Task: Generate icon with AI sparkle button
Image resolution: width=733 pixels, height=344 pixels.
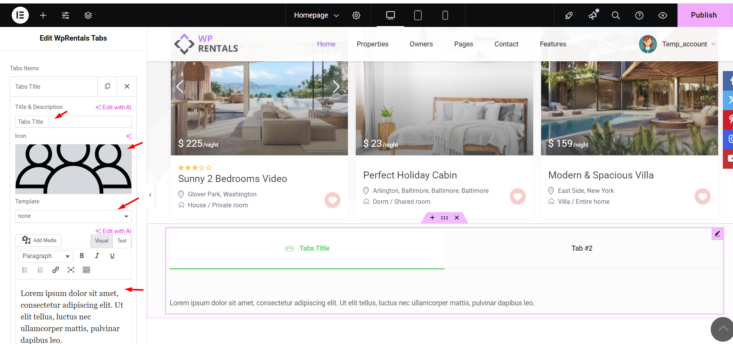Action: coord(128,136)
